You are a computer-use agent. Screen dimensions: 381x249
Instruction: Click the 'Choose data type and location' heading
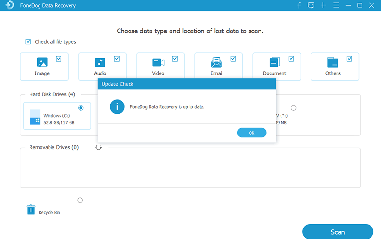point(190,31)
